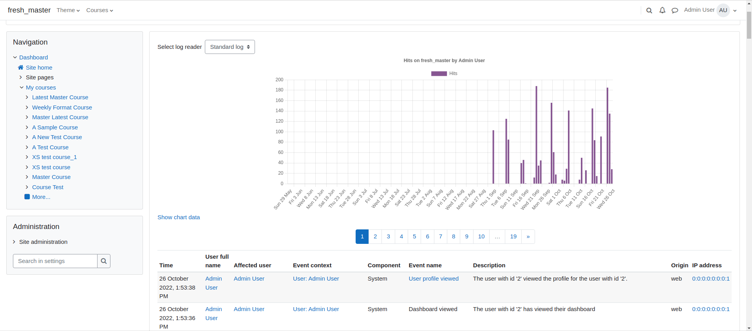Click the Dashboard viewed event text

(433, 309)
